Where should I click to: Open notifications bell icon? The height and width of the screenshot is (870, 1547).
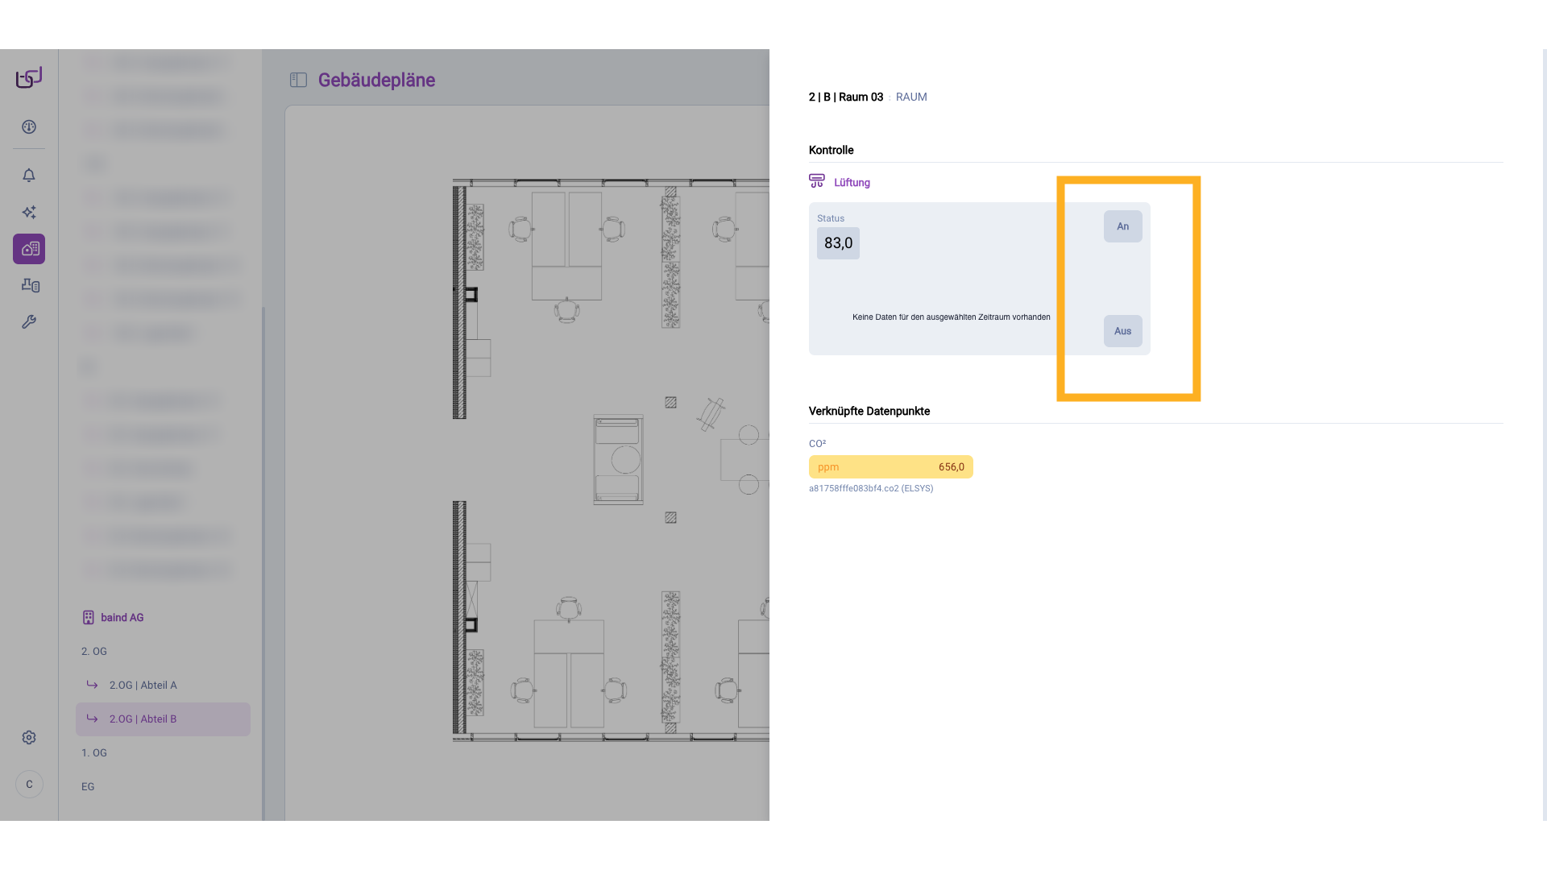(29, 176)
